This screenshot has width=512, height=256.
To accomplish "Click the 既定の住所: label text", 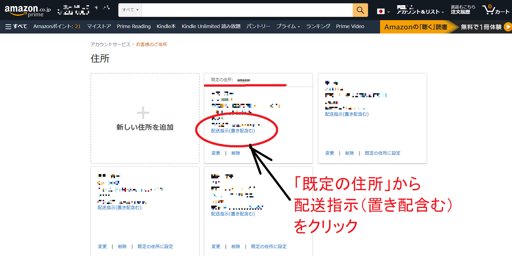I will (x=222, y=80).
